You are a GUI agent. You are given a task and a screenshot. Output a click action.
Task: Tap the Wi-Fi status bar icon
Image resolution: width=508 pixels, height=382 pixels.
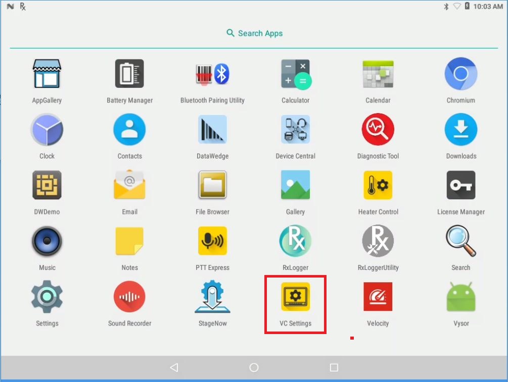(x=457, y=6)
